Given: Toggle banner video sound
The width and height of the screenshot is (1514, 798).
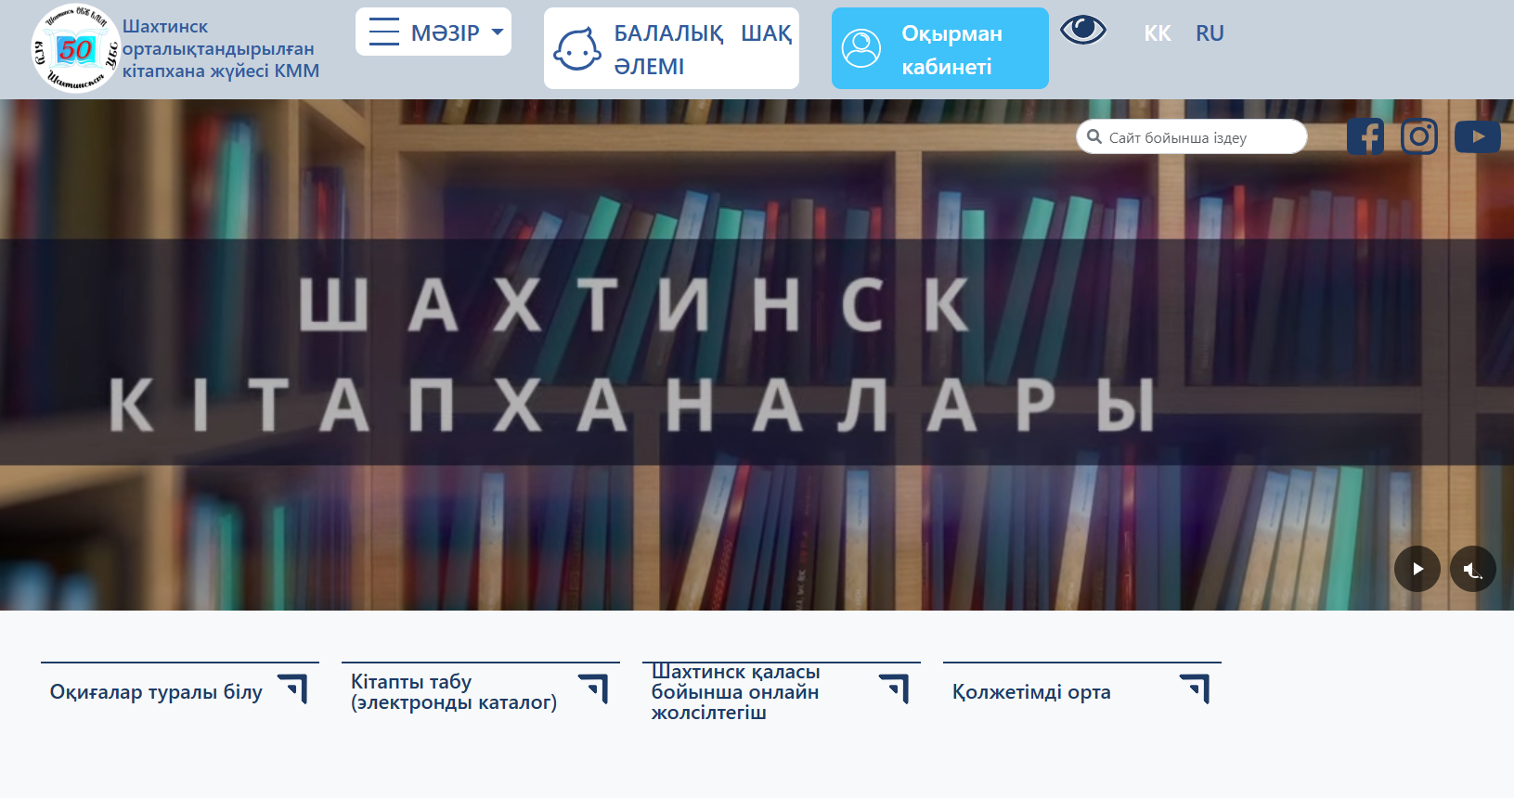Looking at the screenshot, I should pos(1473,569).
